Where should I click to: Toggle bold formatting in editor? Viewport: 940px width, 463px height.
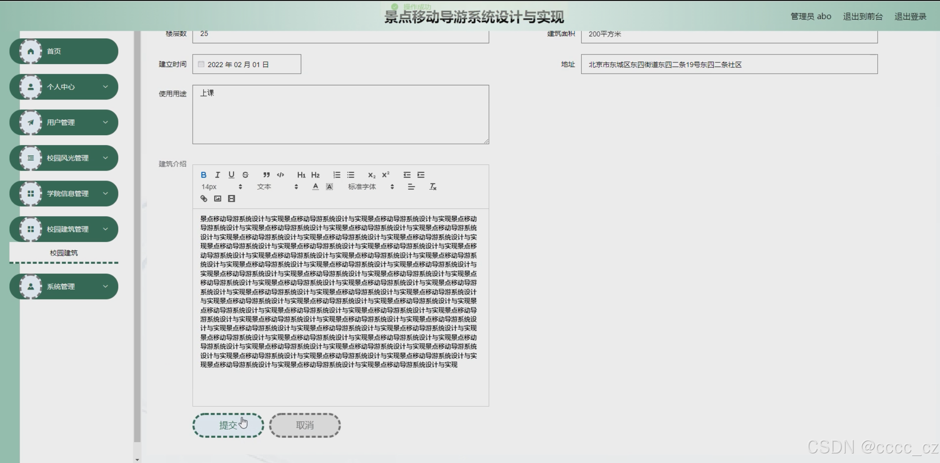coord(203,175)
